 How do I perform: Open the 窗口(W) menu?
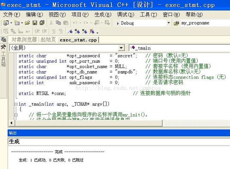[x=171, y=14]
